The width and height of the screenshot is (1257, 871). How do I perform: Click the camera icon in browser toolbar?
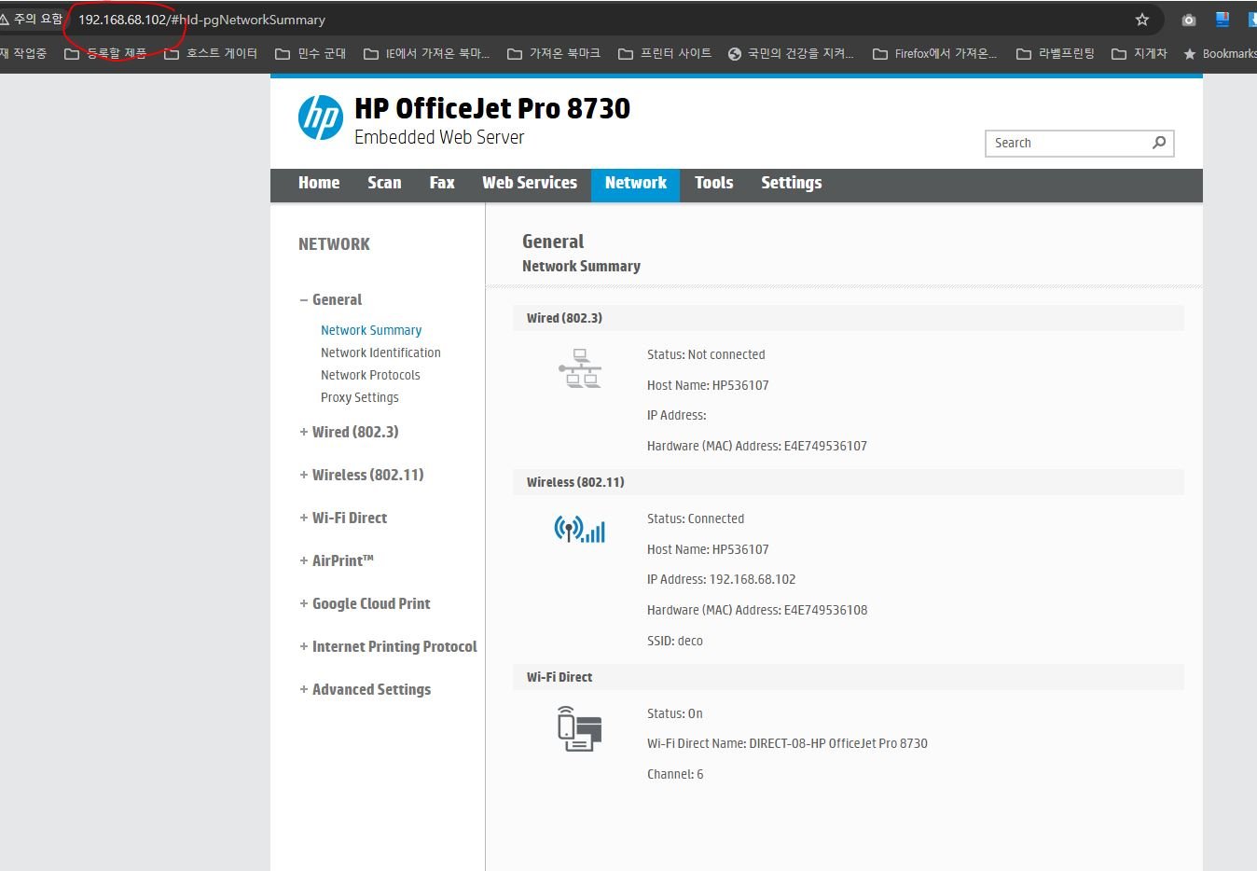(1189, 20)
